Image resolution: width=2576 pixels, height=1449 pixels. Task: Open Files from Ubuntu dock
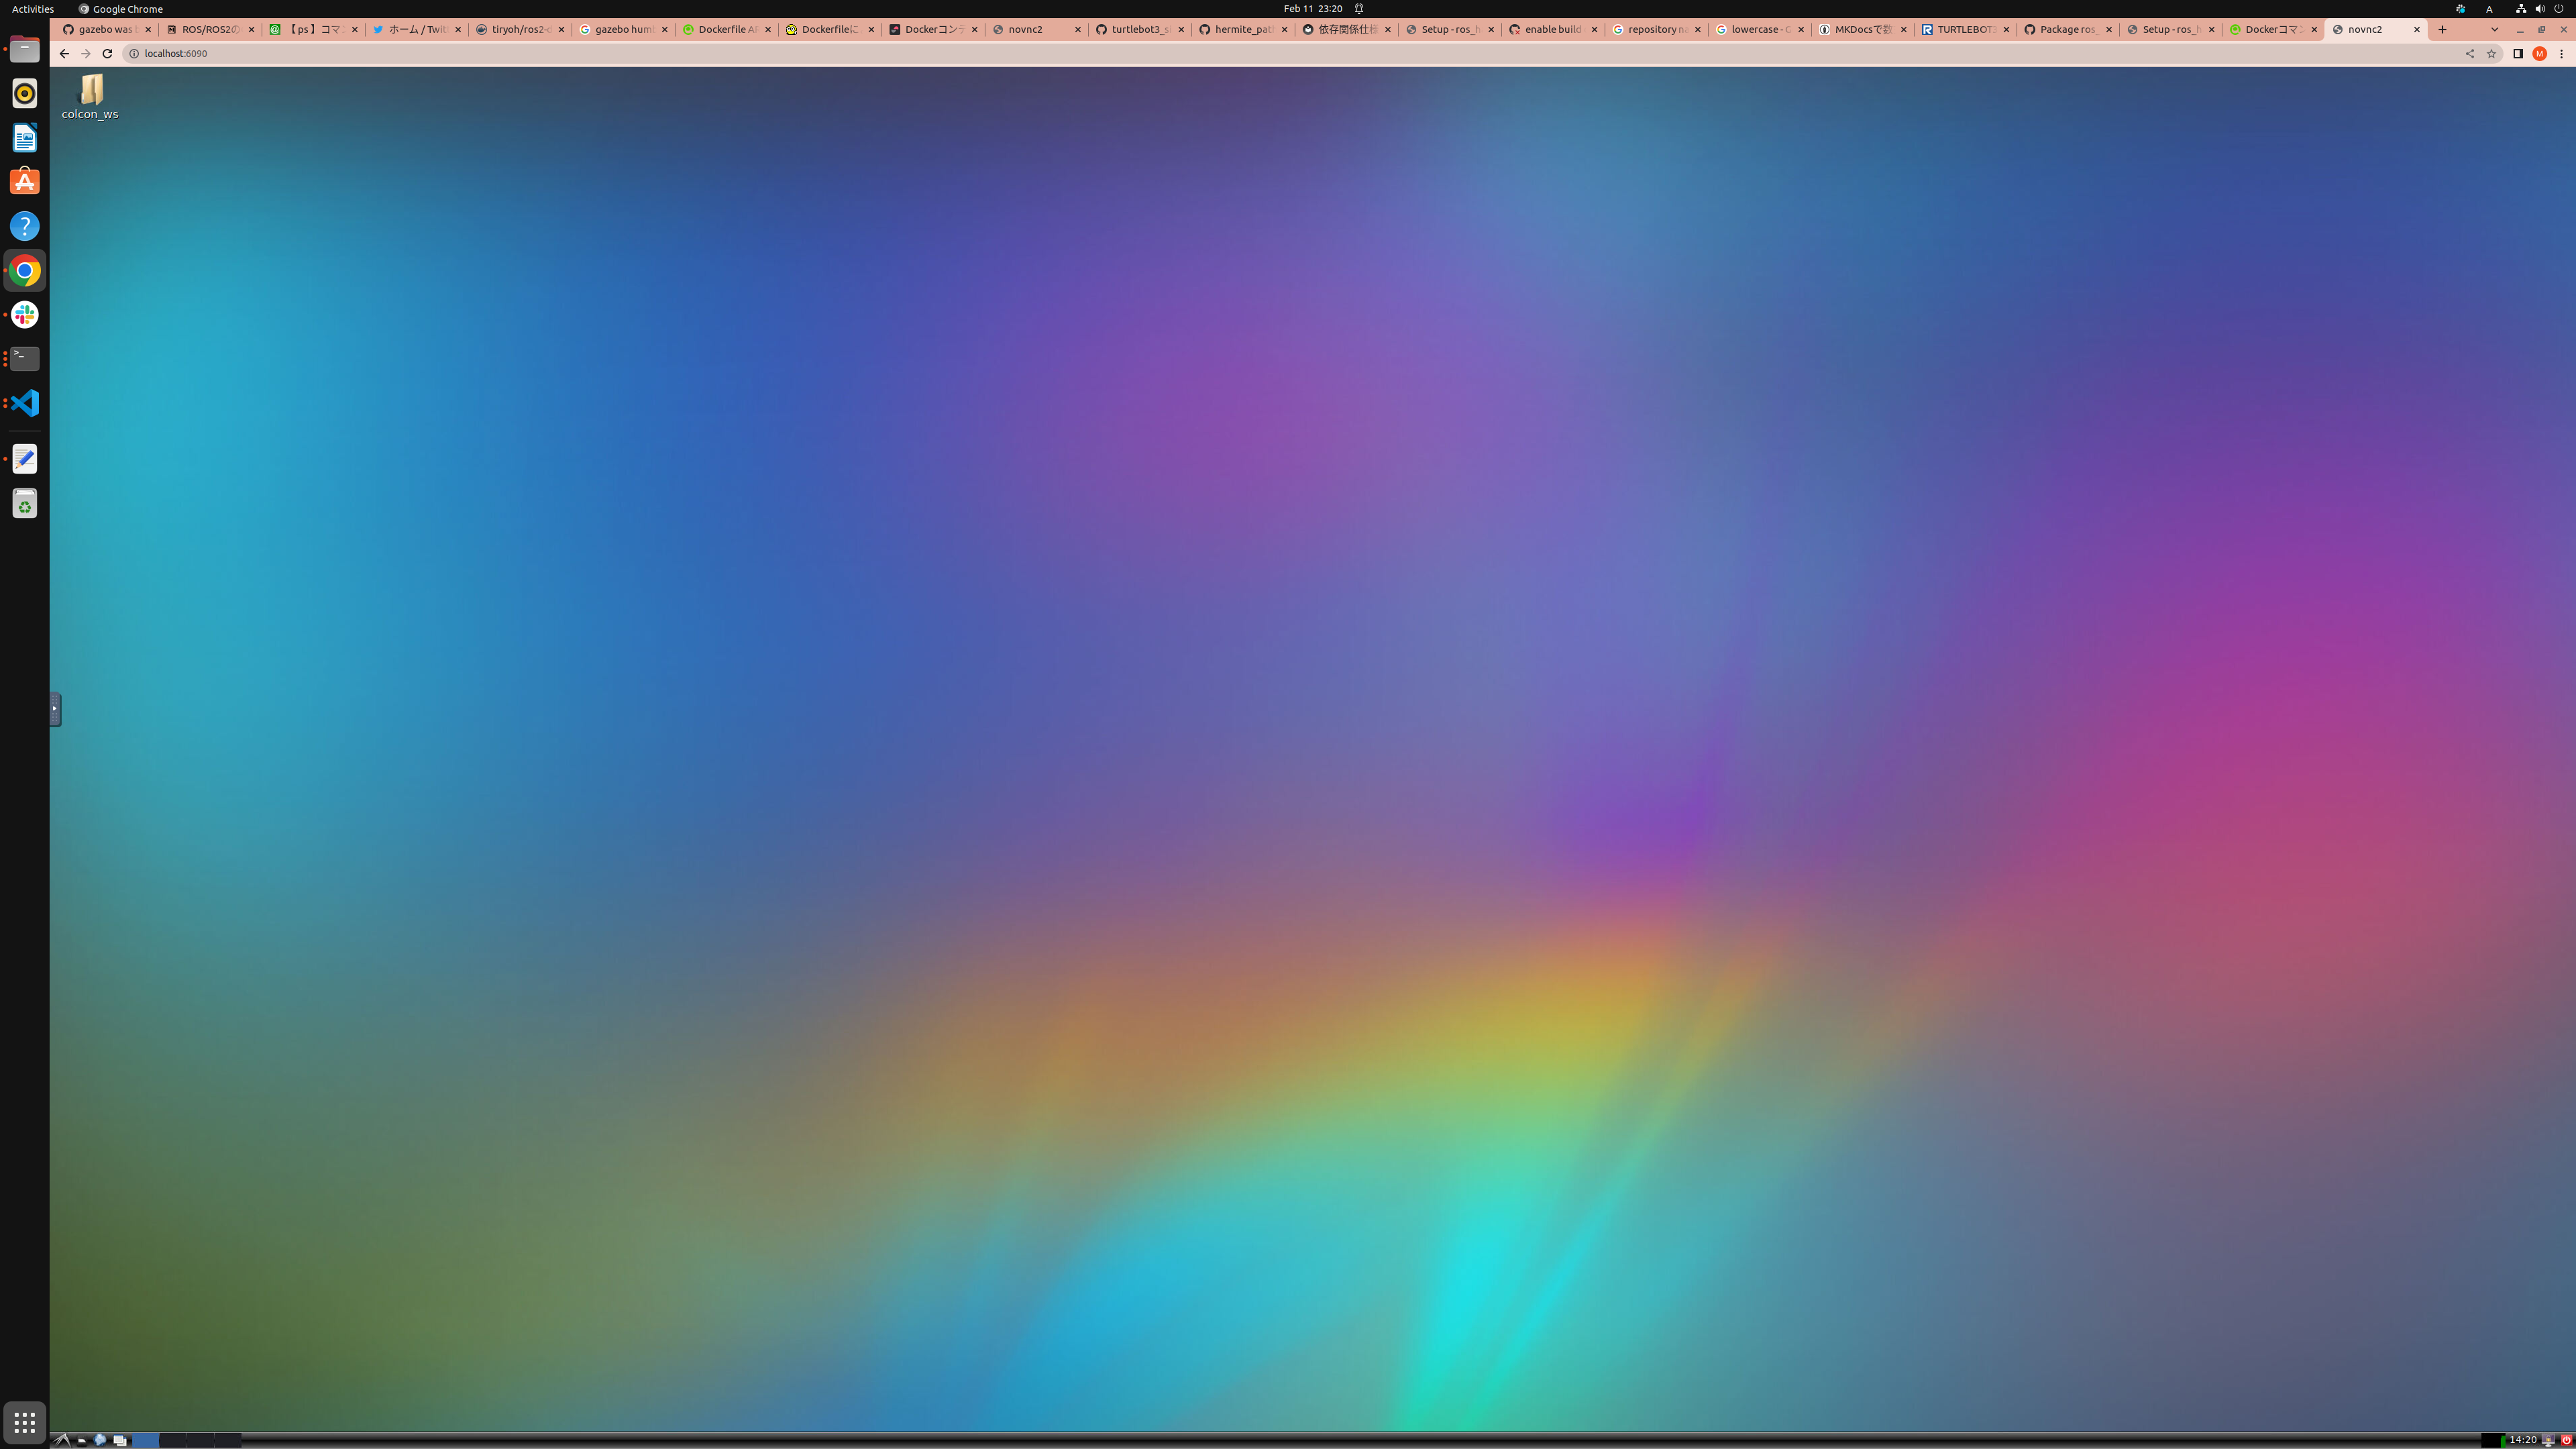click(x=25, y=49)
